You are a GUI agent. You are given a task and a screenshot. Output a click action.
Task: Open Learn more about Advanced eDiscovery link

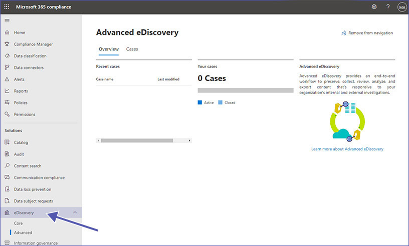click(347, 149)
